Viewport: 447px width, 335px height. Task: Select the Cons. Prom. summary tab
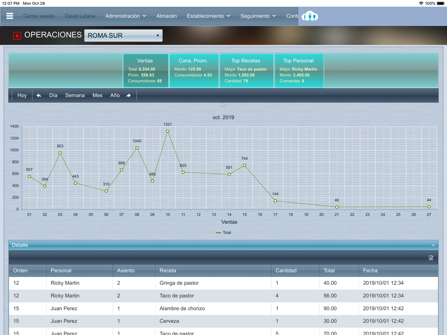[194, 71]
